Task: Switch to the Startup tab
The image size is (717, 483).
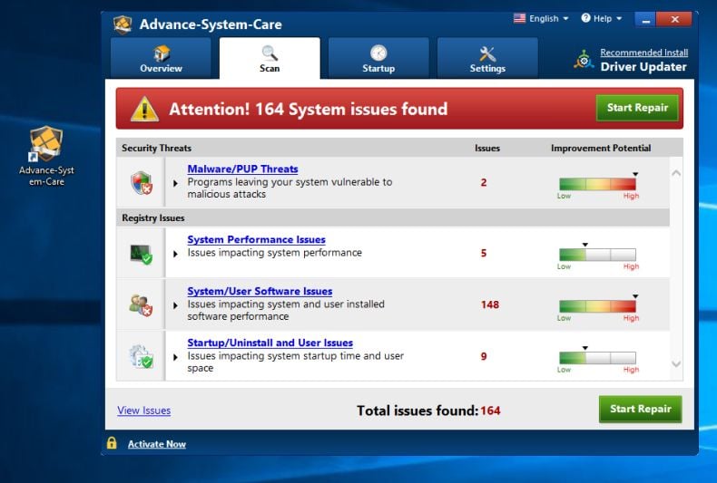Action: (x=378, y=58)
